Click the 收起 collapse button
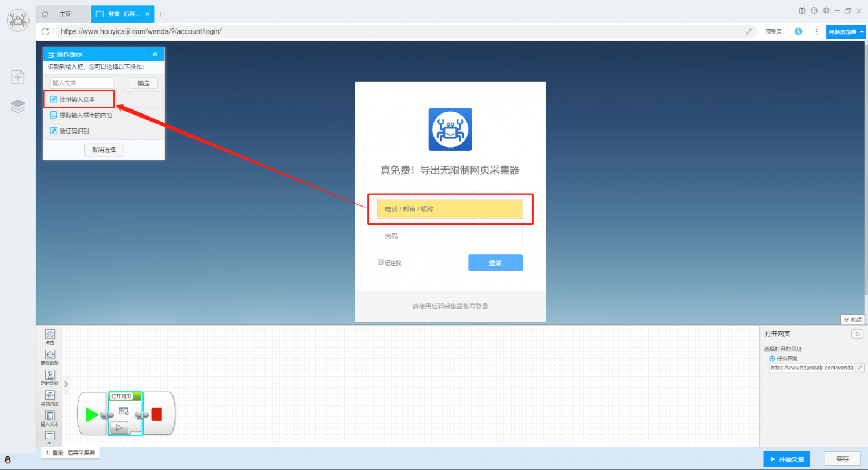The height and width of the screenshot is (470, 868). [852, 320]
